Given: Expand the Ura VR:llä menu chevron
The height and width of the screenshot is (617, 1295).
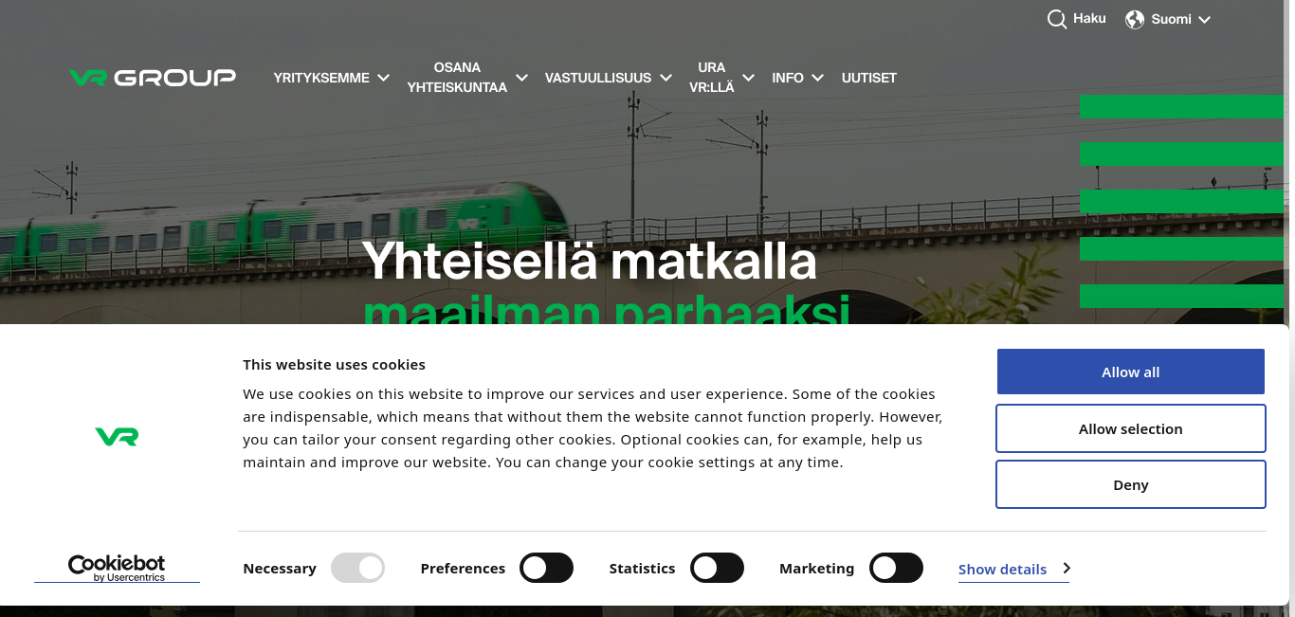Looking at the screenshot, I should pos(748,78).
